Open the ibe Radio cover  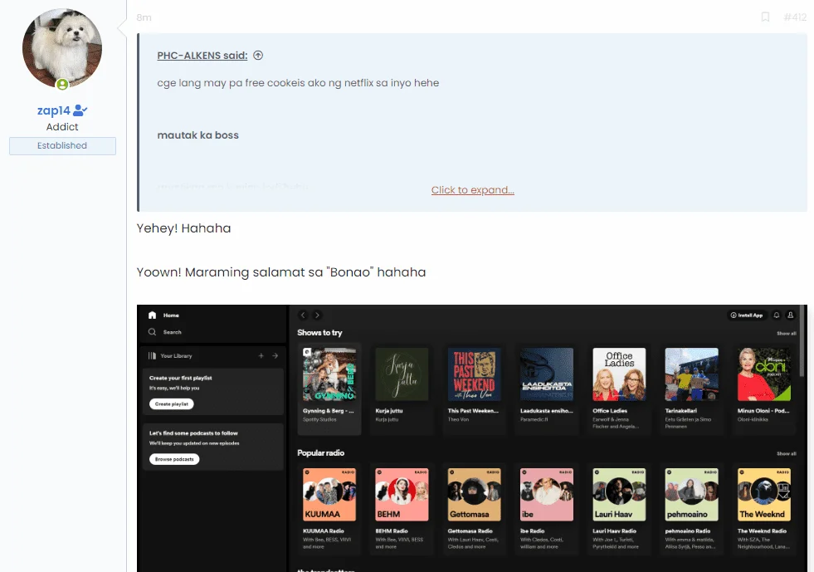click(547, 495)
